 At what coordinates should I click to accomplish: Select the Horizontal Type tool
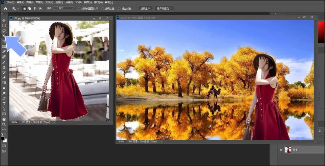(4, 104)
